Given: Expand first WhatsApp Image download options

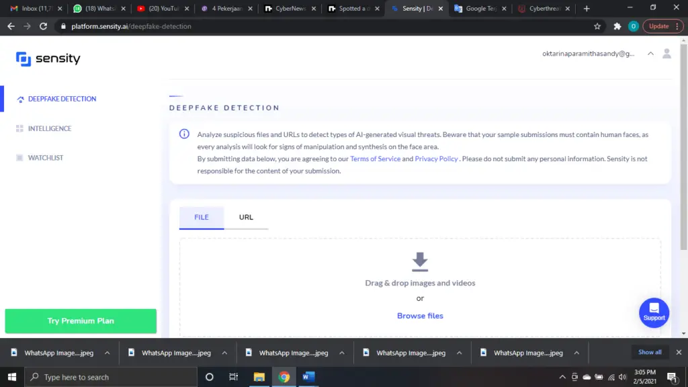Looking at the screenshot, I should tap(107, 353).
